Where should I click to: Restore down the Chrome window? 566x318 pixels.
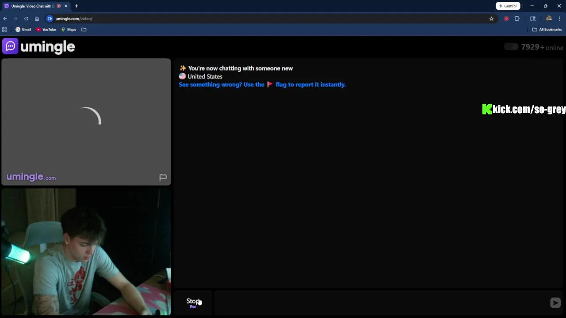tap(546, 6)
